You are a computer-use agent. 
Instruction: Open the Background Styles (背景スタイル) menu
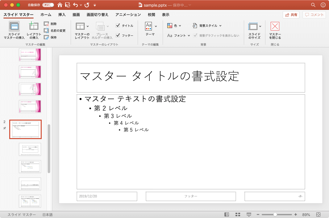pyautogui.click(x=207, y=26)
